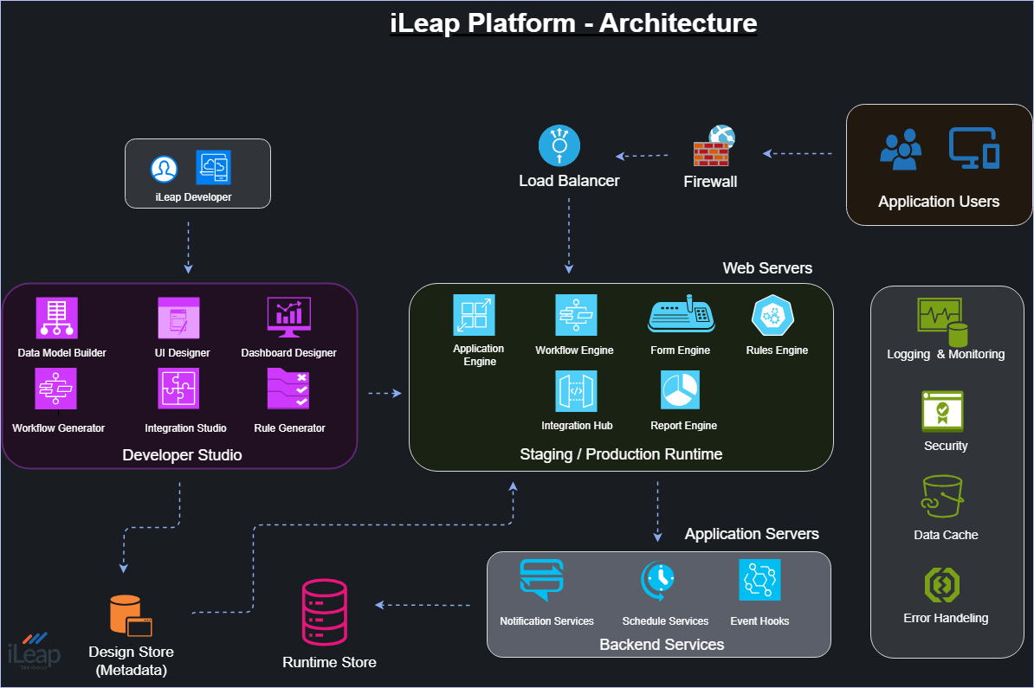The image size is (1034, 688).
Task: Click the Integration Studio text label
Action: tap(185, 428)
